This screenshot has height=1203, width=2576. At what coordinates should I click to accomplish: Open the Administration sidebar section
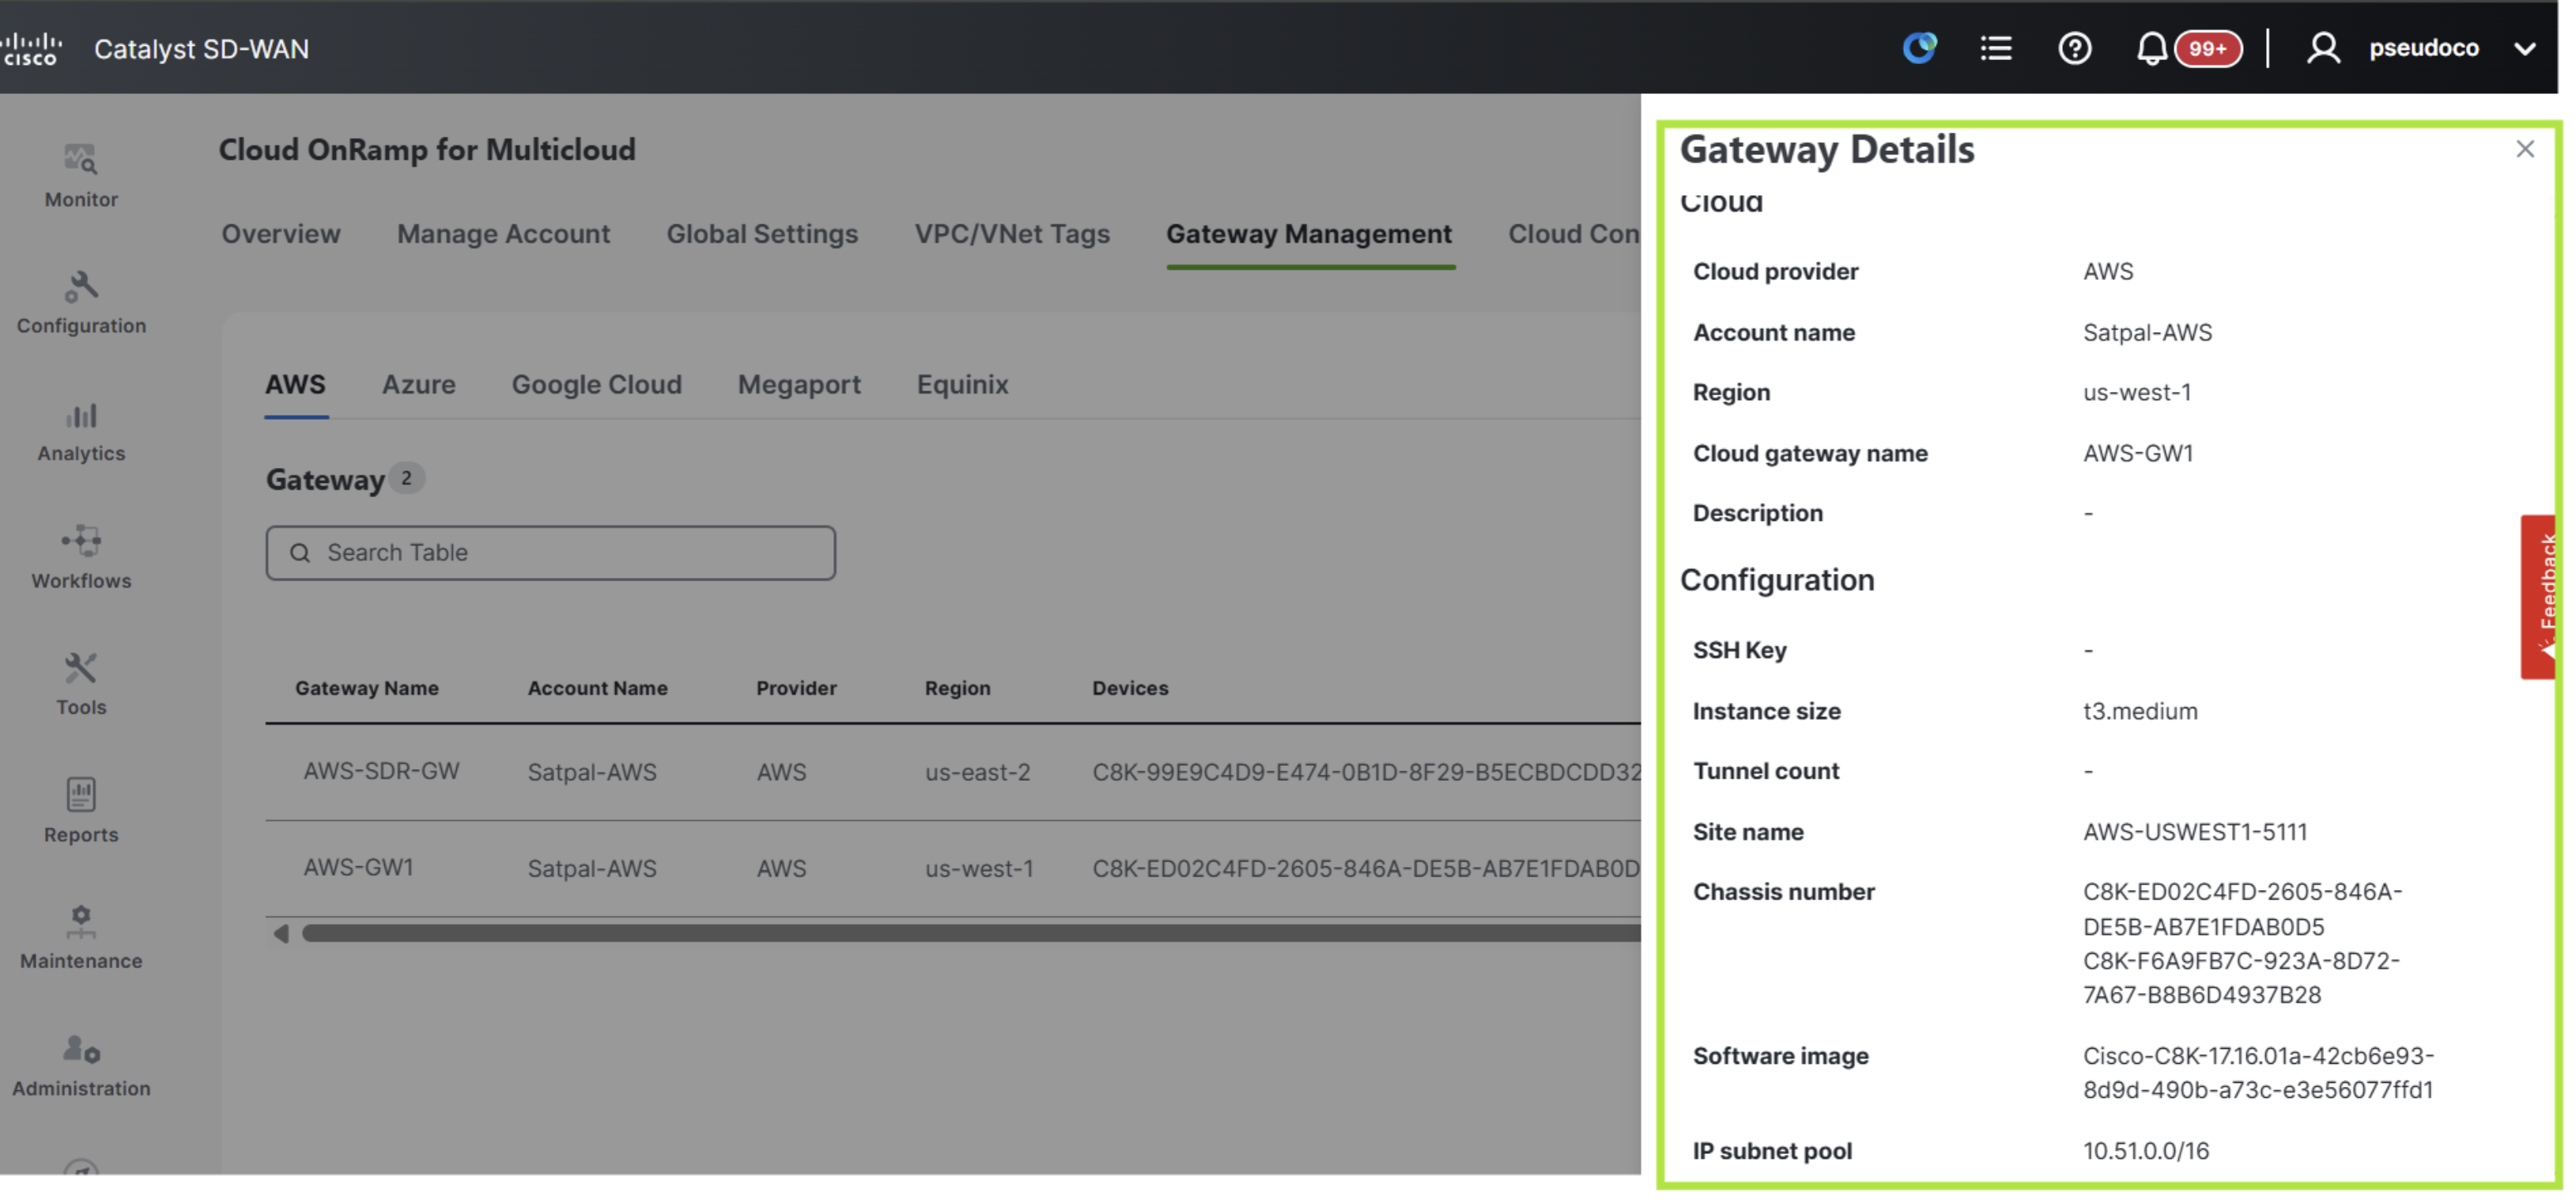click(x=81, y=1067)
